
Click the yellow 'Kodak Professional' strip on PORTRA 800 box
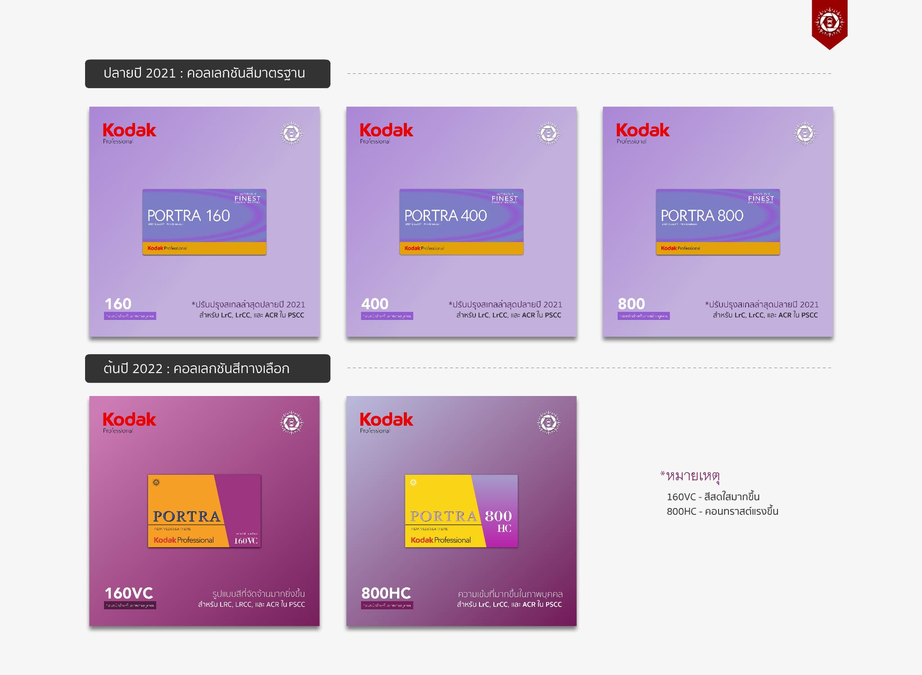718,248
